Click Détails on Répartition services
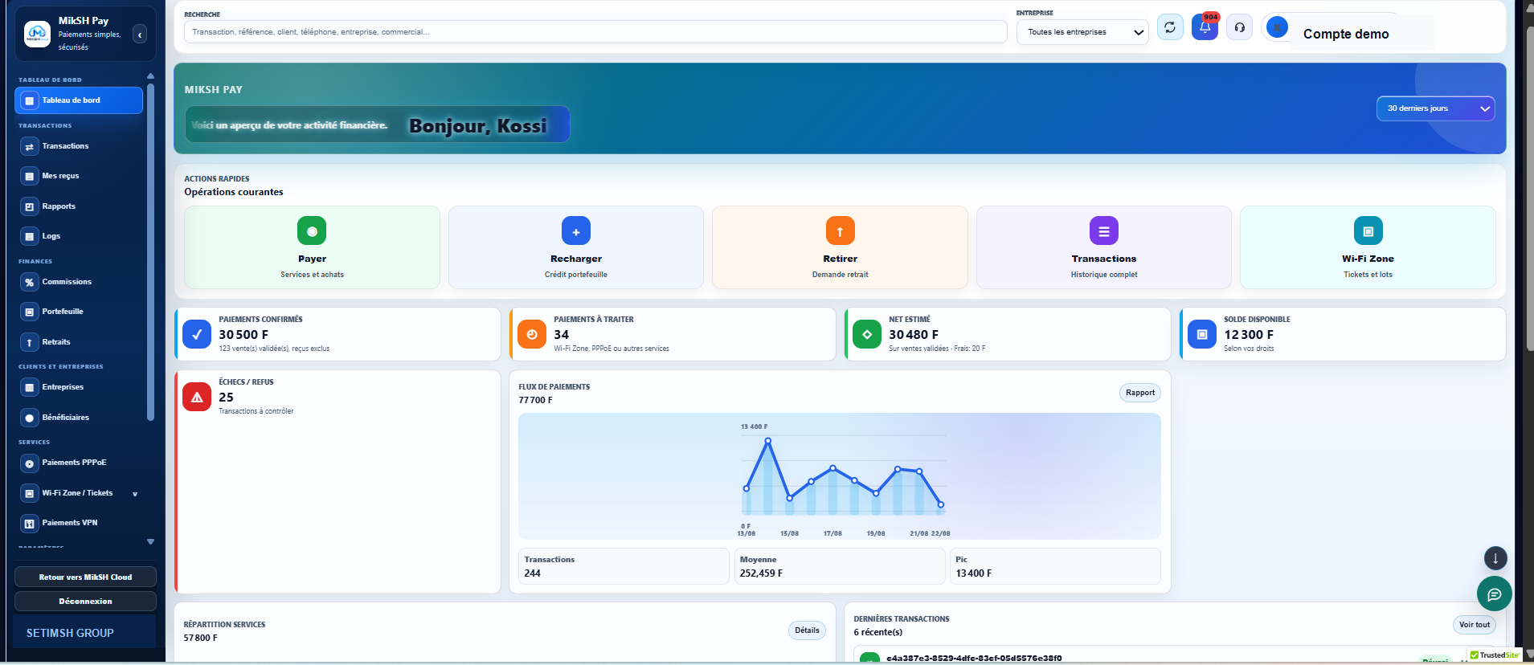This screenshot has height=665, width=1534. tap(807, 630)
